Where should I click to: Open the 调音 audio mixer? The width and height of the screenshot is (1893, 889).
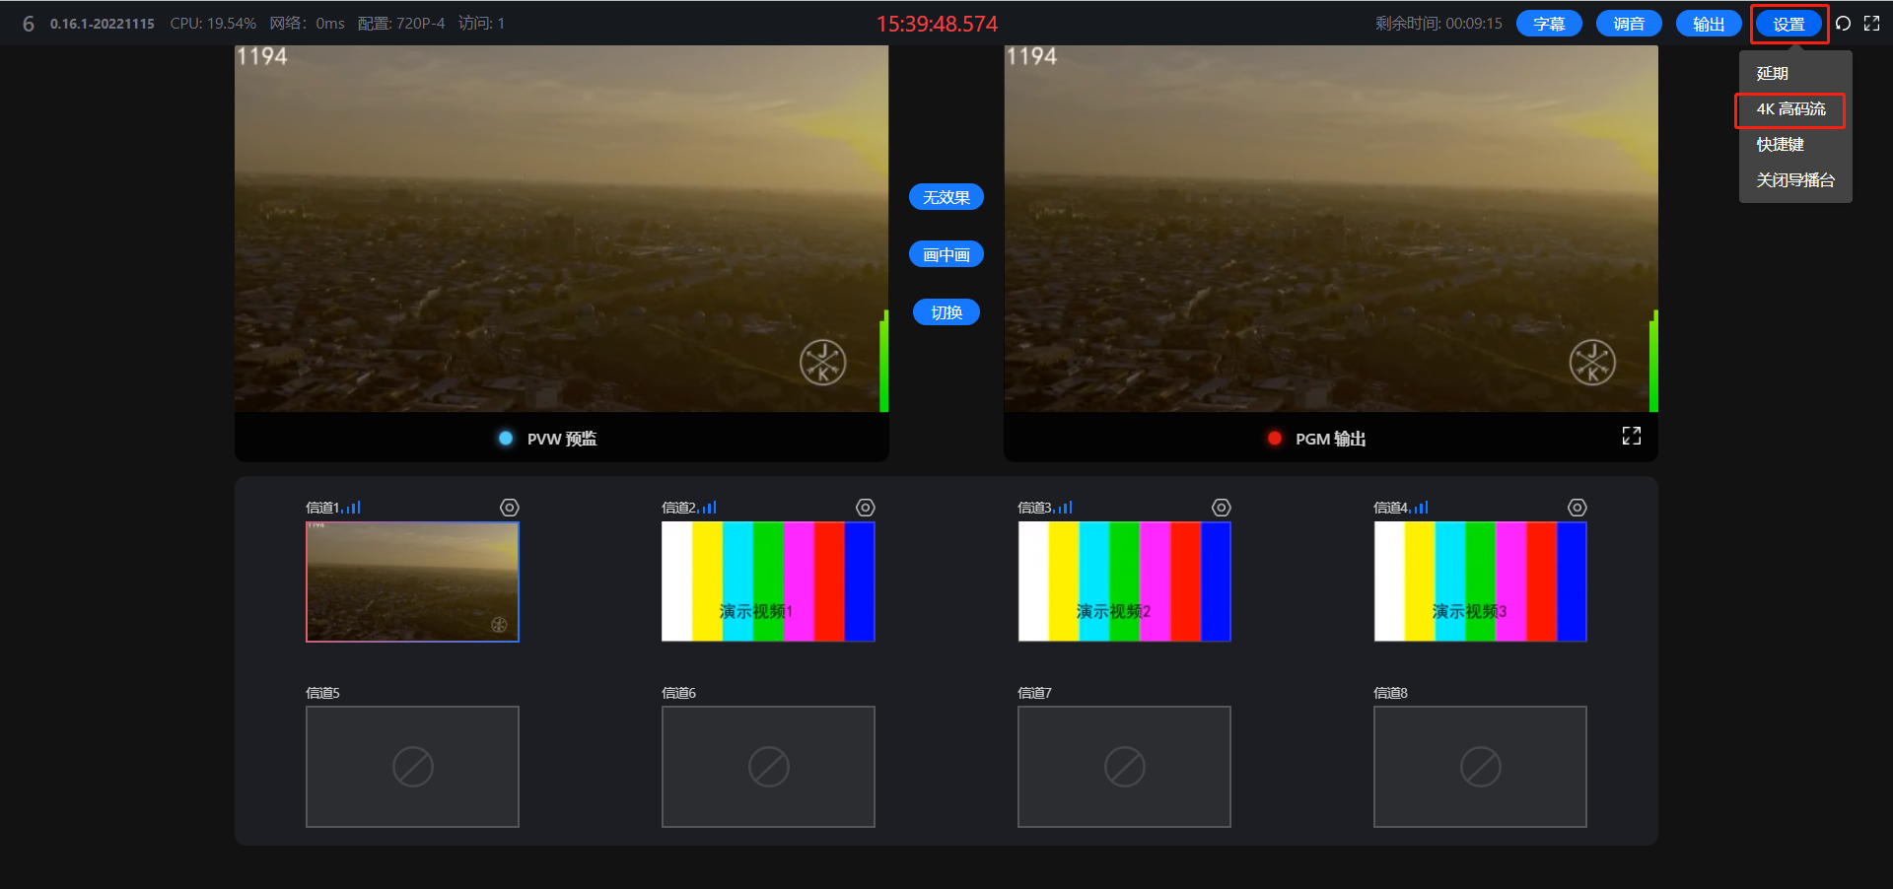[x=1628, y=25]
